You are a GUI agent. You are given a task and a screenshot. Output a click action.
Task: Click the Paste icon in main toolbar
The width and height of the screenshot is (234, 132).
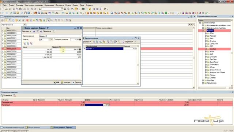point(20,9)
